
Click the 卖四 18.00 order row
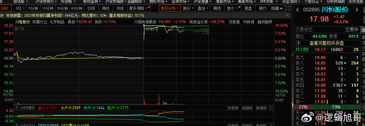pyautogui.click(x=327, y=85)
